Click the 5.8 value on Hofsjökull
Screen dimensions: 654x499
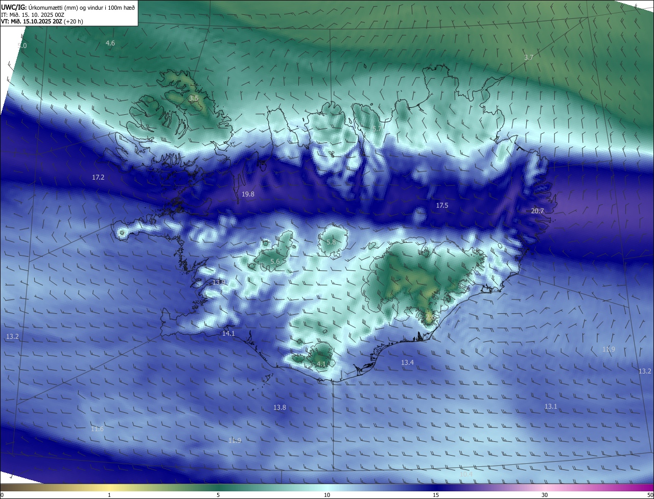[x=331, y=242]
